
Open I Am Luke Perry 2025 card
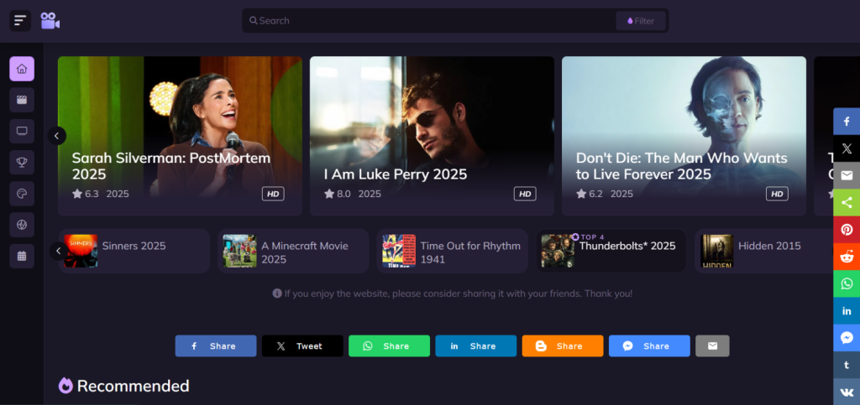[x=432, y=136]
